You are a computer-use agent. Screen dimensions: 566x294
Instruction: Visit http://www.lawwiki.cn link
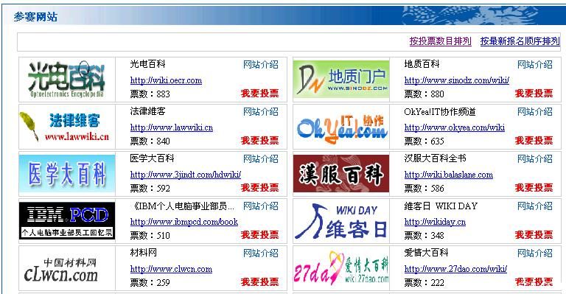click(172, 127)
